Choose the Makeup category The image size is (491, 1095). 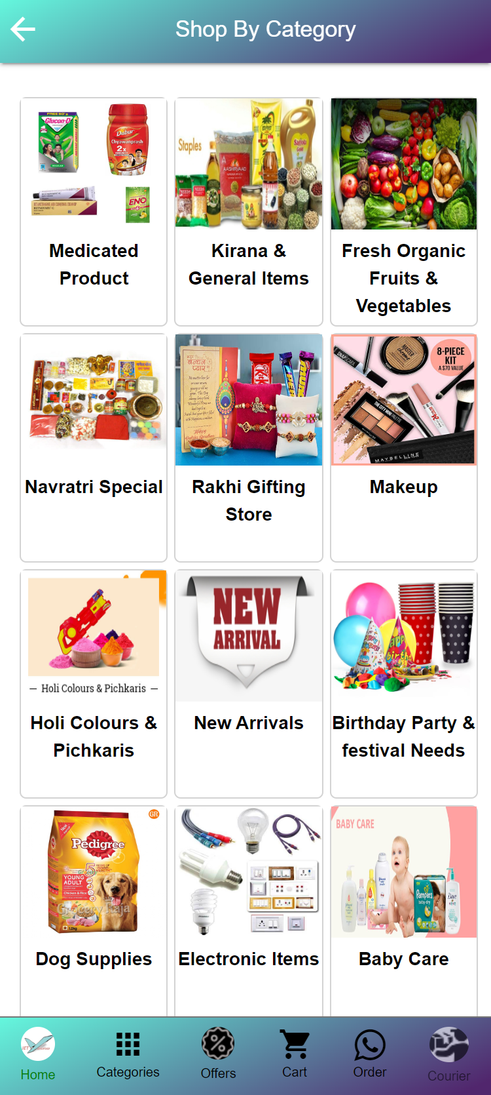click(404, 448)
